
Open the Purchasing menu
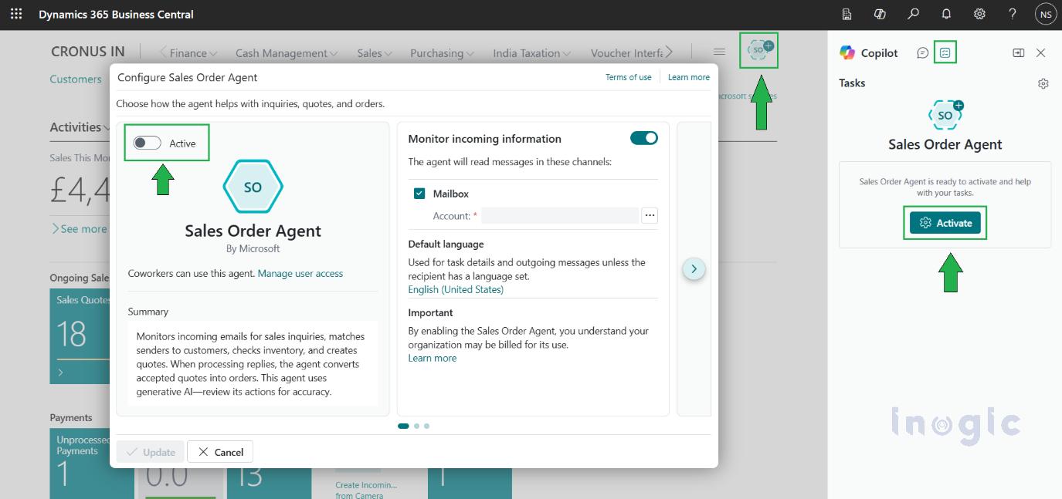(x=442, y=53)
